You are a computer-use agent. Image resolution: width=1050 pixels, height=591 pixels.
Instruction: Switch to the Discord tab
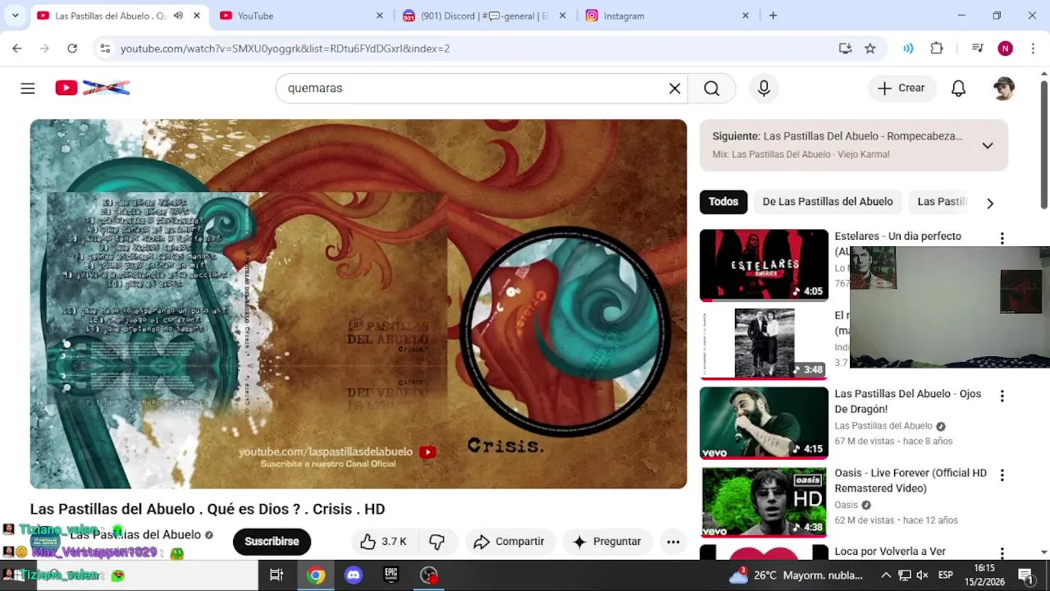click(x=484, y=16)
